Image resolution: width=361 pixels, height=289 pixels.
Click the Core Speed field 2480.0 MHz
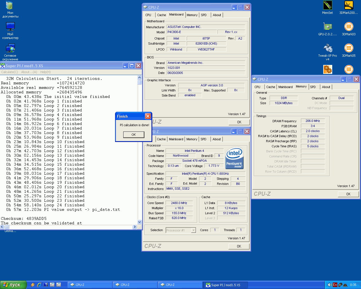pyautogui.click(x=179, y=203)
